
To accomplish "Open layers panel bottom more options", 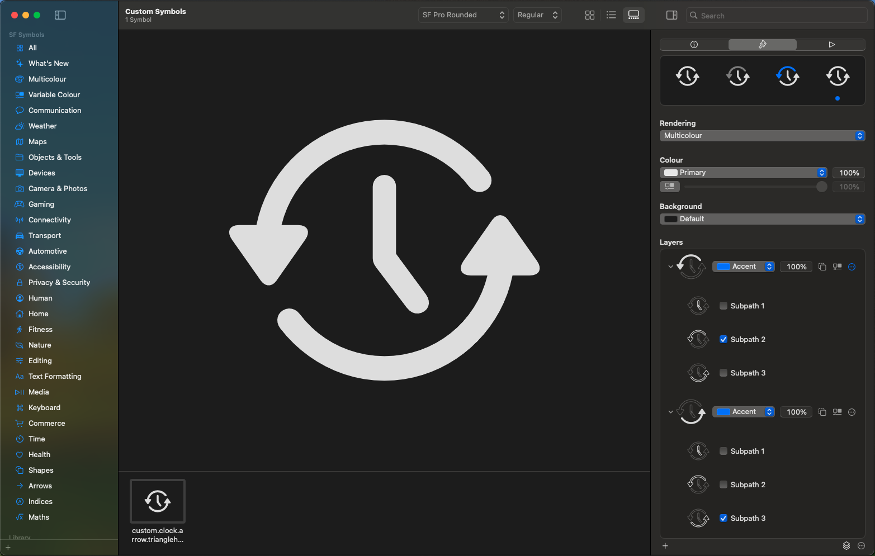I will [862, 546].
